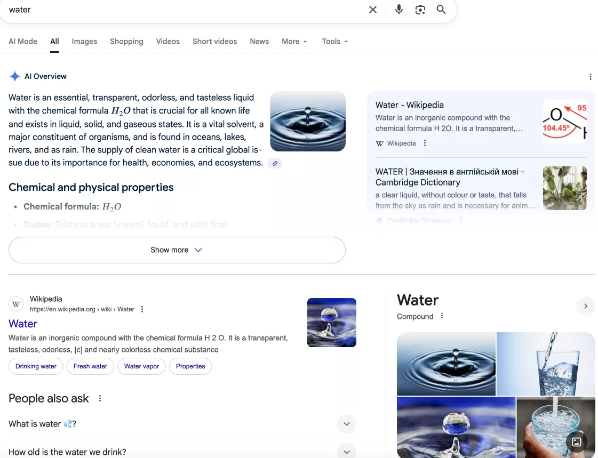598x458 pixels.
Task: Open the More search filters dropdown
Action: tap(294, 42)
